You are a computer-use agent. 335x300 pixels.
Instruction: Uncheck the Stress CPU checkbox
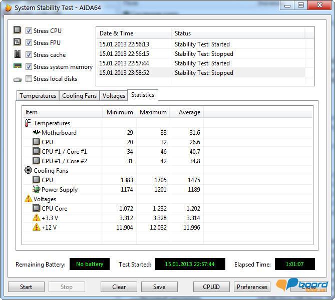(x=29, y=31)
